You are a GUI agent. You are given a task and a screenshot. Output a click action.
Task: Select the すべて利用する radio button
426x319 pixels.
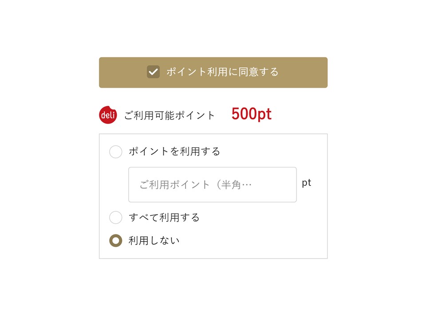pyautogui.click(x=116, y=218)
